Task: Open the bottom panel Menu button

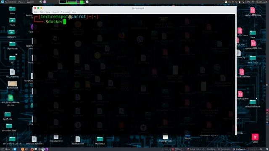Action: [x=6, y=149]
